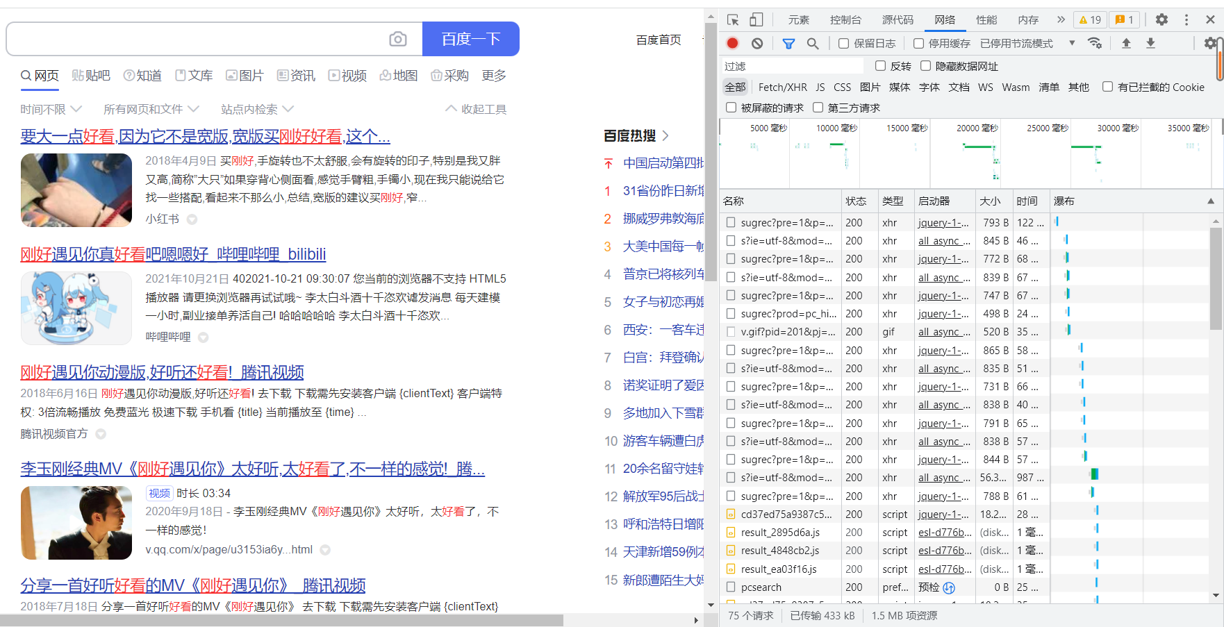Switch to the 控制台 DevTools tab
The height and width of the screenshot is (627, 1224).
point(845,19)
